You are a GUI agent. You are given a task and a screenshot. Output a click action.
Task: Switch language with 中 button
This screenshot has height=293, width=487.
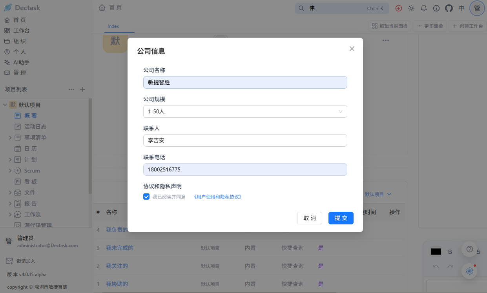(461, 8)
